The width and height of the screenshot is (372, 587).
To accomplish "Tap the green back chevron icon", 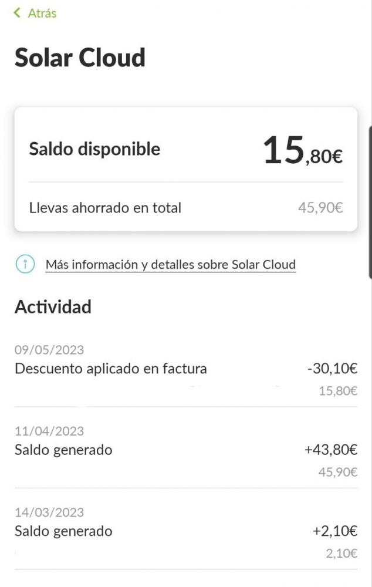I will coord(17,13).
